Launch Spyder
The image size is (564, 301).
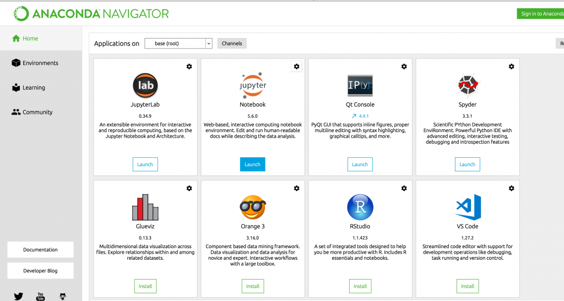coord(467,164)
